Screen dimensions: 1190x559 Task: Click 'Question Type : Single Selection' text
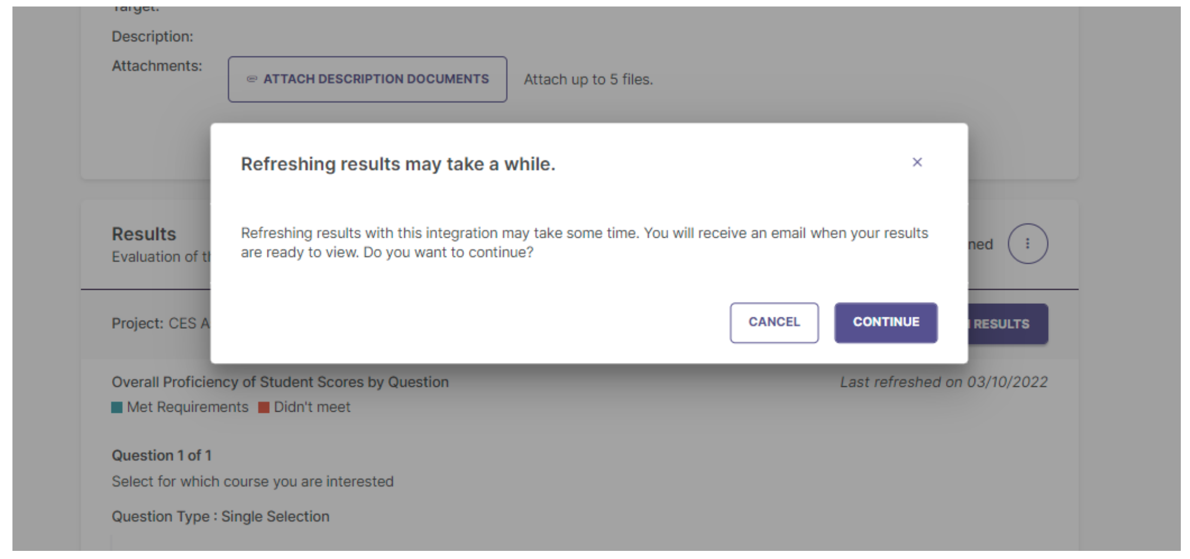[x=220, y=516]
